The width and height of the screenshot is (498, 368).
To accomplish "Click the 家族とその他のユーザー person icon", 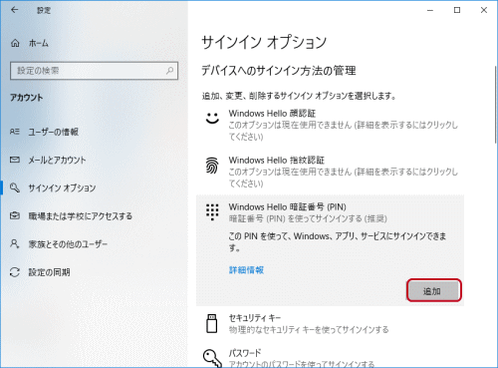I will [15, 244].
